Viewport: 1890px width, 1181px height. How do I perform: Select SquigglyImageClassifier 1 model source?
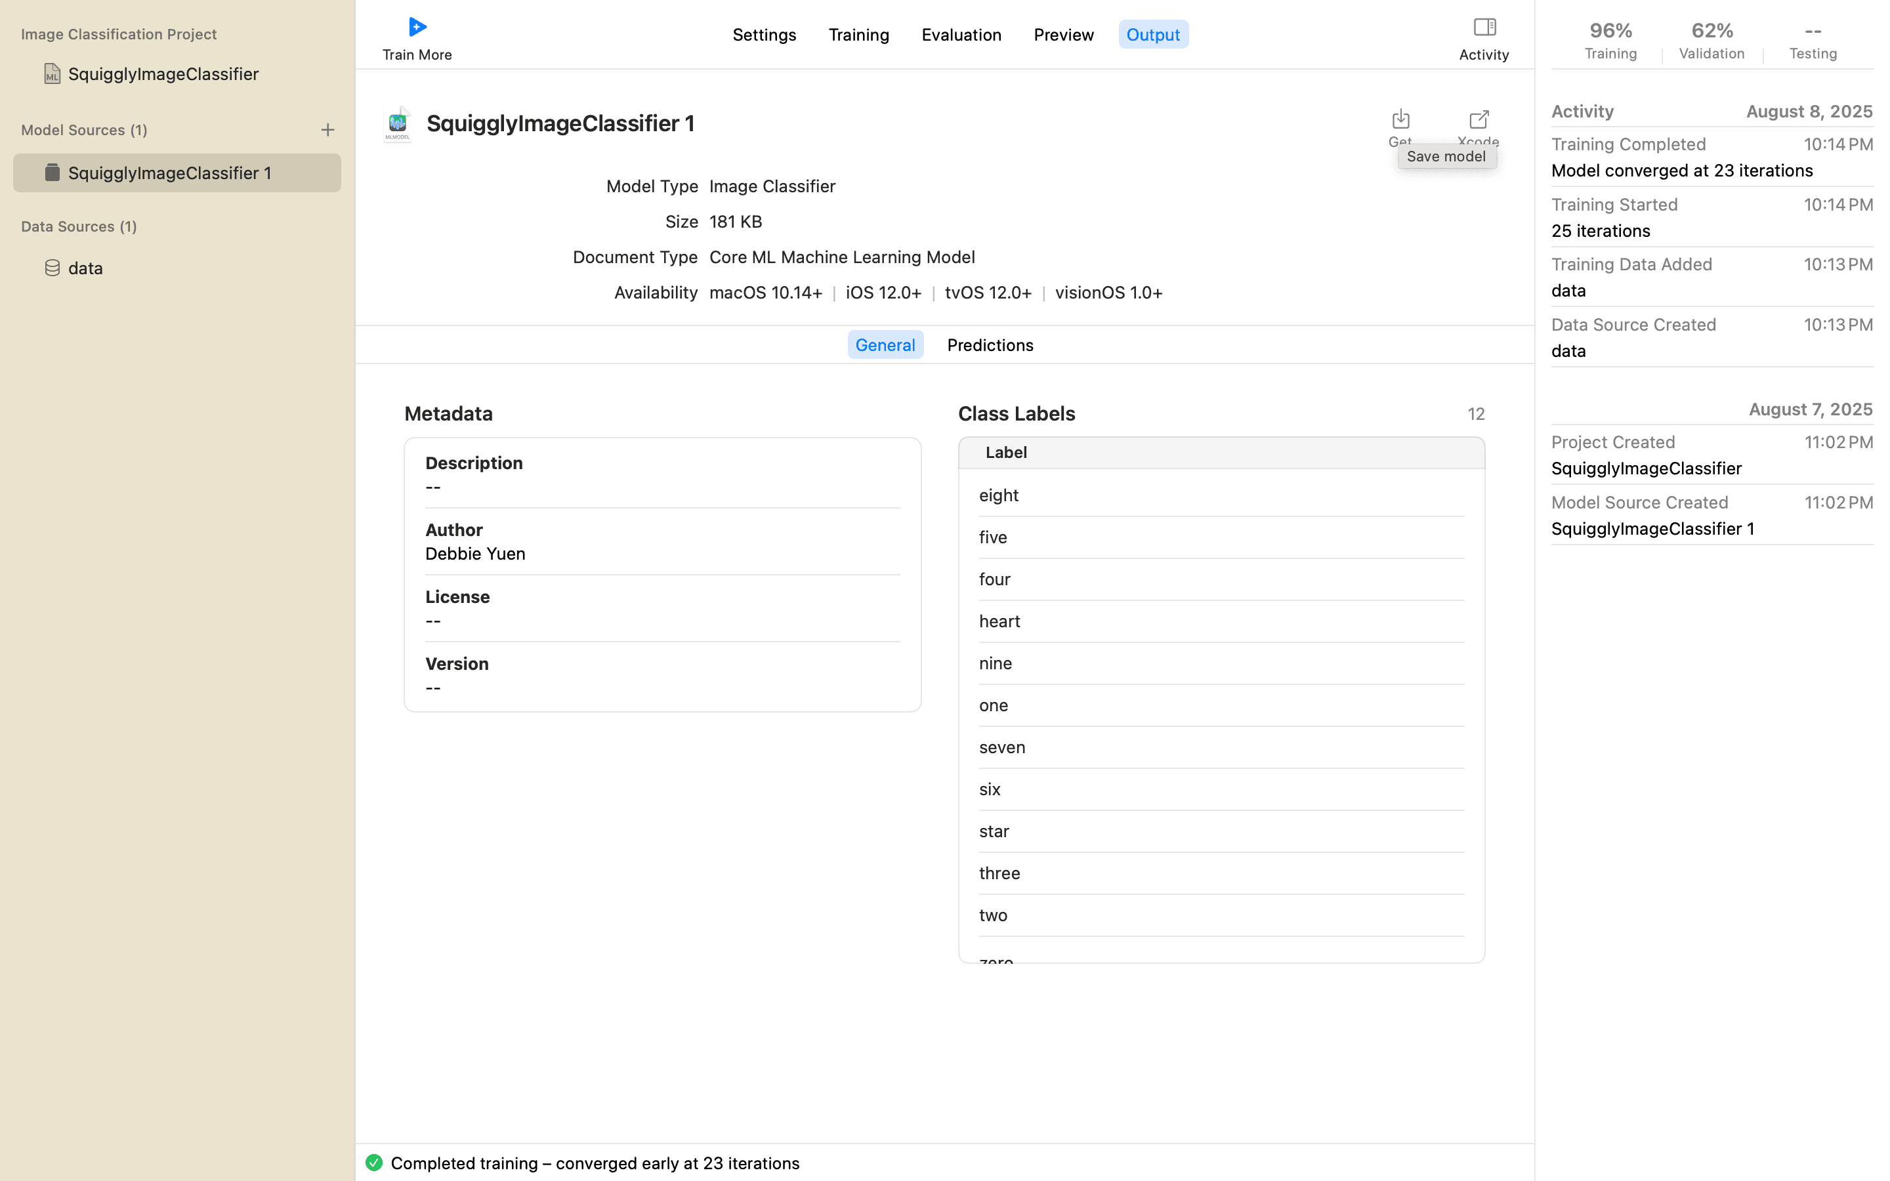tap(169, 173)
